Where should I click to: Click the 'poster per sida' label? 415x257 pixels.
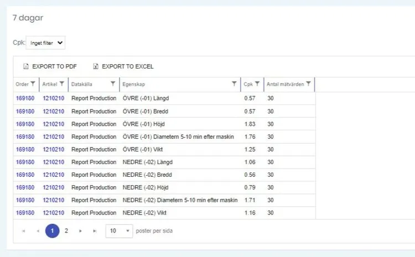pyautogui.click(x=154, y=231)
